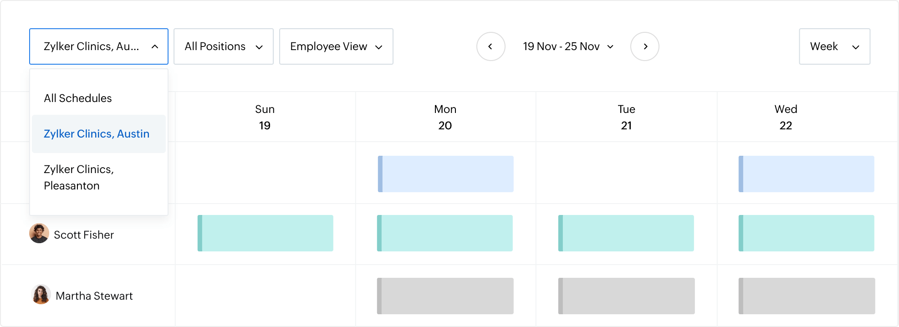Open the Week view selector
Viewport: 899px width, 327px height.
pos(834,46)
